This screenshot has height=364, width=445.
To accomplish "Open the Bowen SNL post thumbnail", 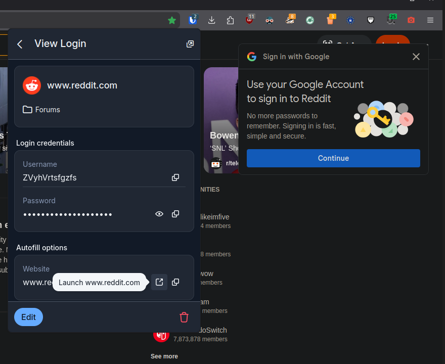I will coord(221,120).
